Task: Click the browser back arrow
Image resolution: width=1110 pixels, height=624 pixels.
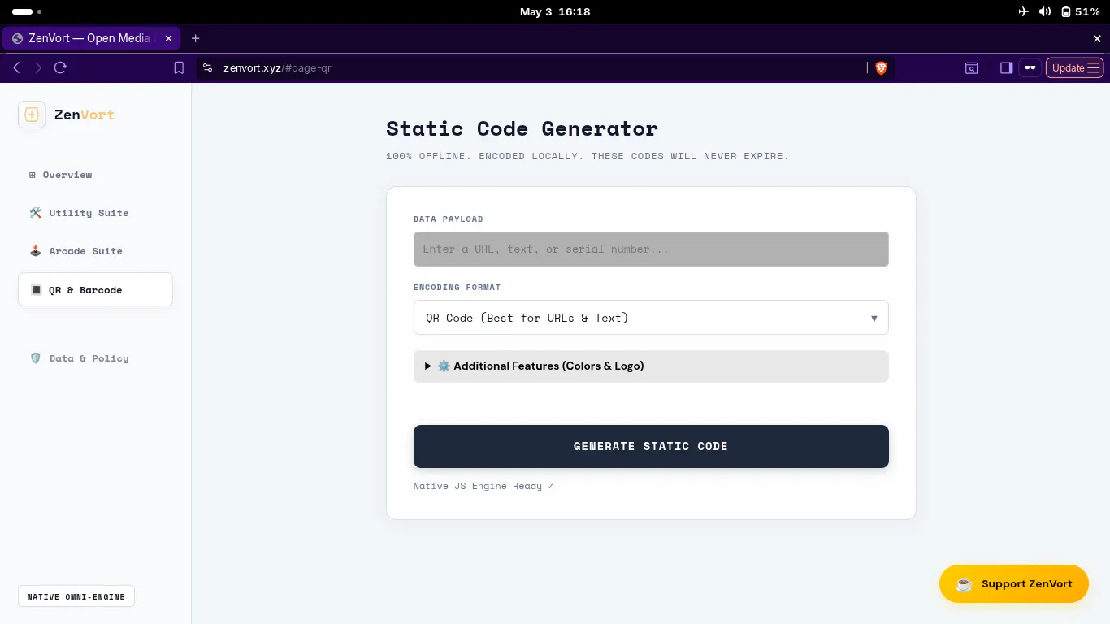Action: coord(16,68)
